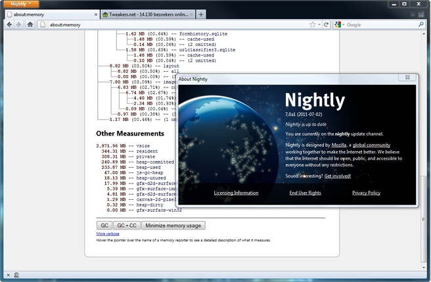Image resolution: width=431 pixels, height=282 pixels.
Task: Click the heap-dirty reporter name
Action: [x=150, y=205]
